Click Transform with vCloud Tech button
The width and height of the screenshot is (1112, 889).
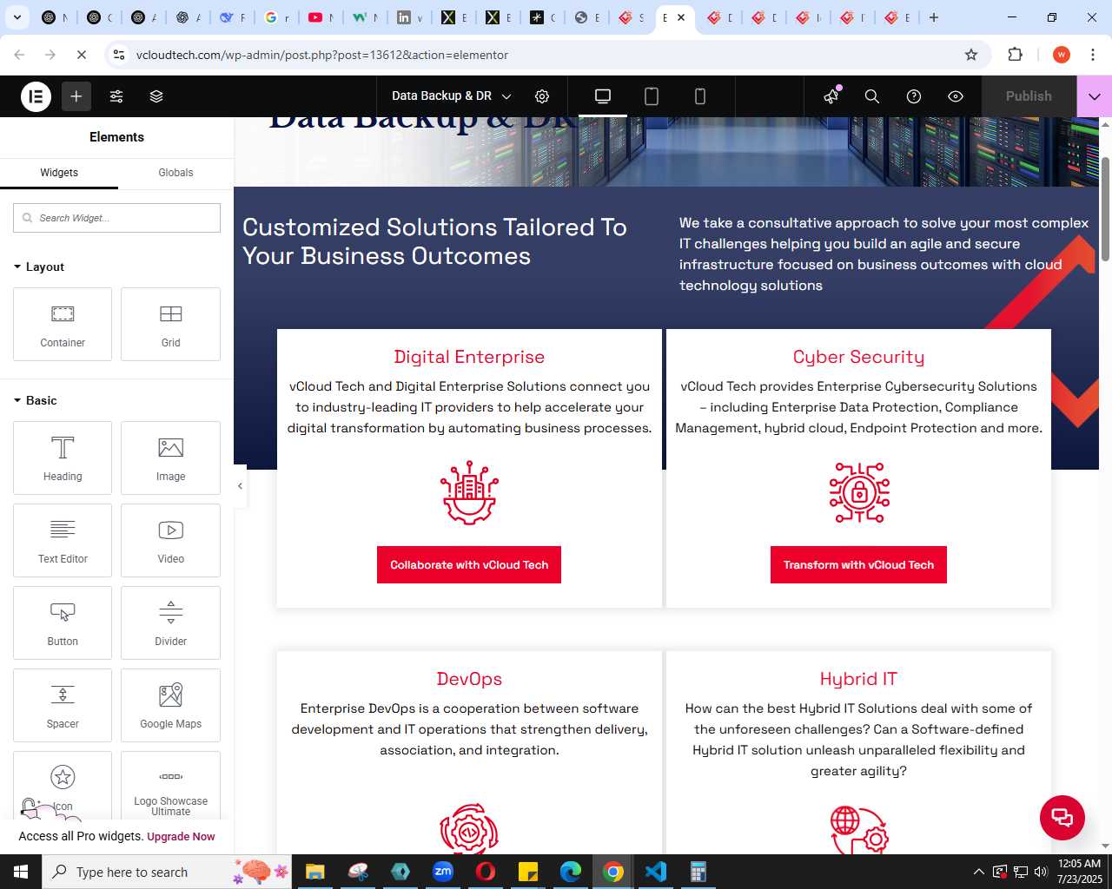coord(858,565)
